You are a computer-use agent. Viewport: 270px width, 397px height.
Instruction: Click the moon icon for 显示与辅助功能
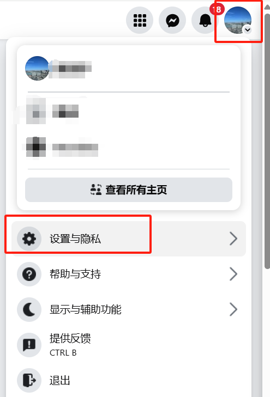[x=29, y=310]
